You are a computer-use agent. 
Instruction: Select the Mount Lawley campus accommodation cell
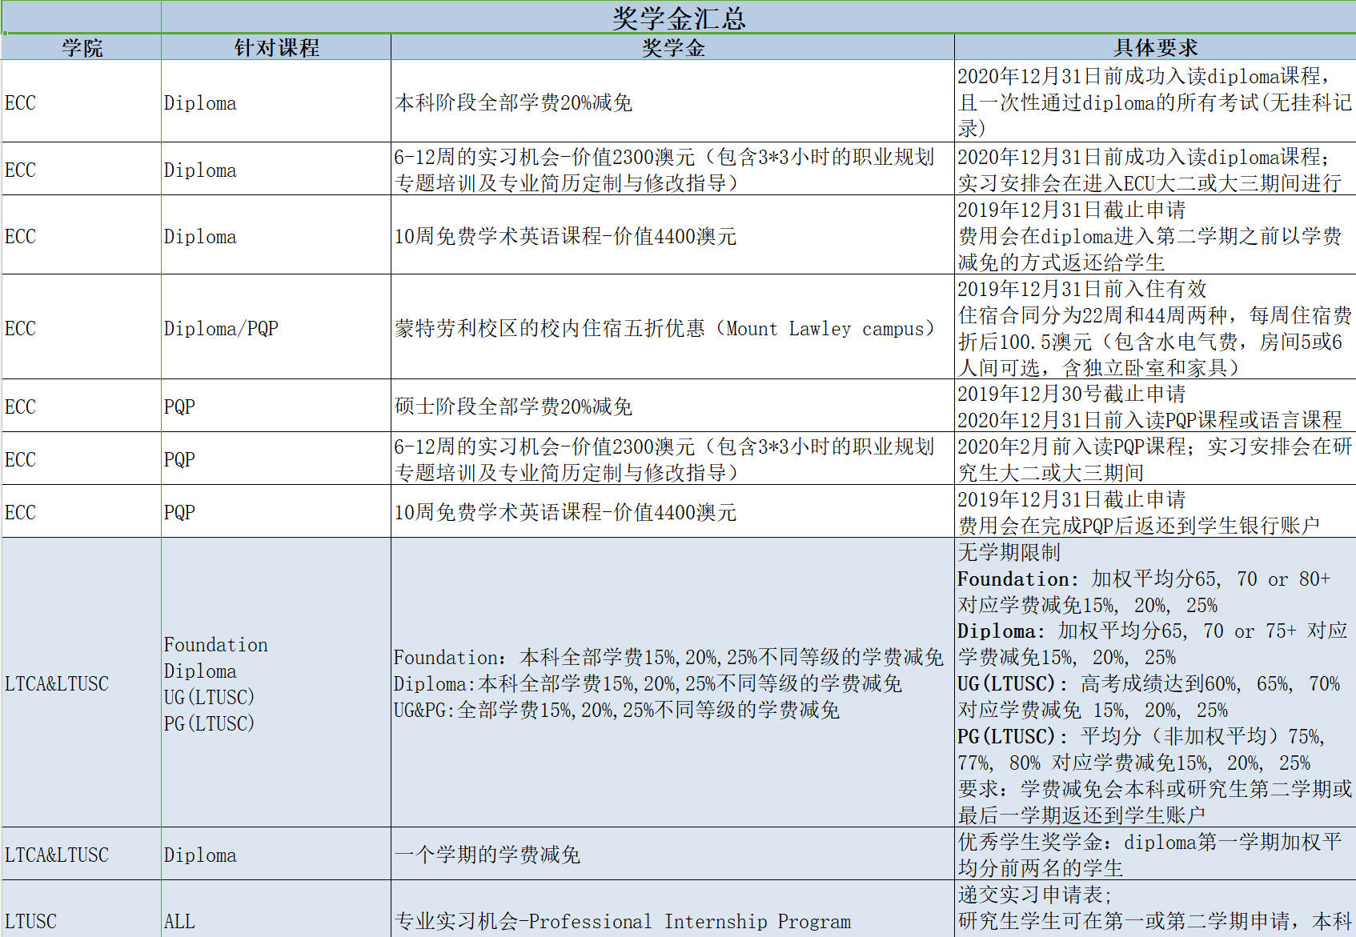(x=672, y=328)
